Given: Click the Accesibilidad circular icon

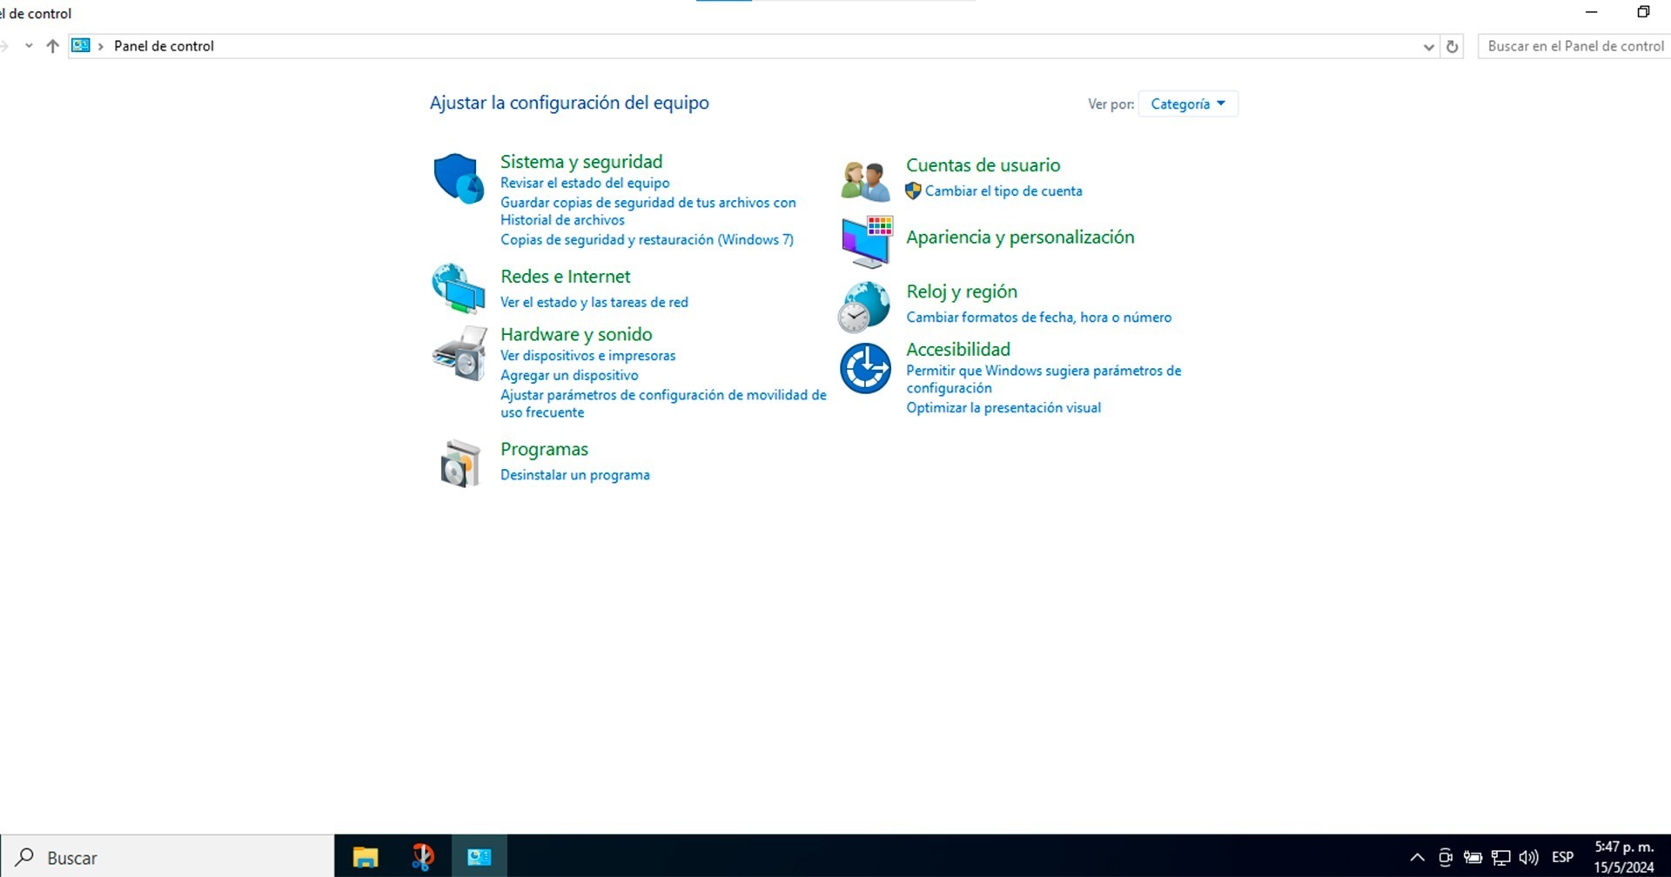Looking at the screenshot, I should click(x=865, y=368).
